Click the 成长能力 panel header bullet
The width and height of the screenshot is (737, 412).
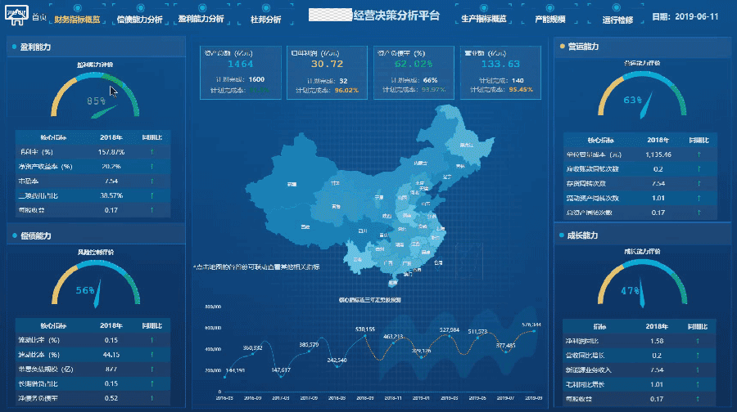tap(562, 235)
